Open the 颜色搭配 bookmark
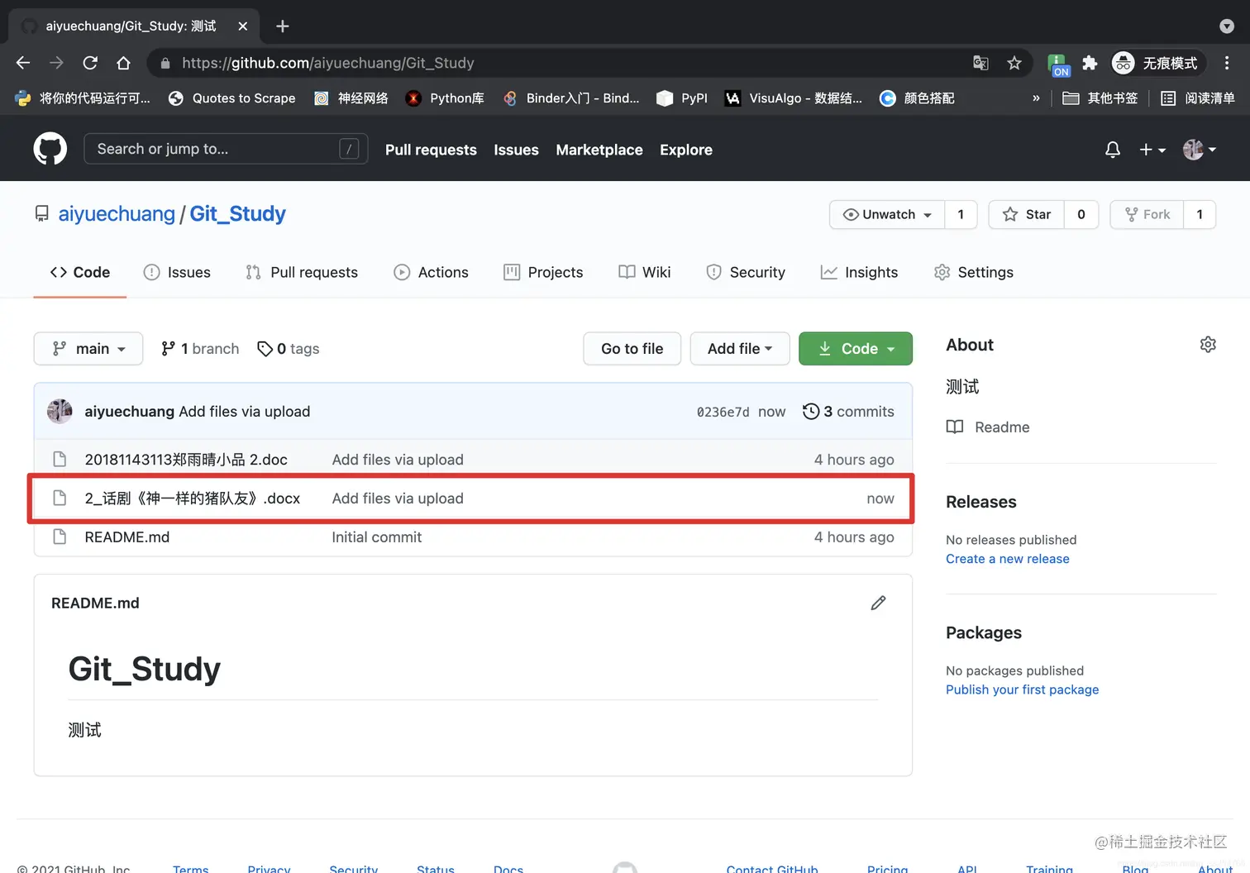Image resolution: width=1250 pixels, height=873 pixels. pyautogui.click(x=917, y=98)
